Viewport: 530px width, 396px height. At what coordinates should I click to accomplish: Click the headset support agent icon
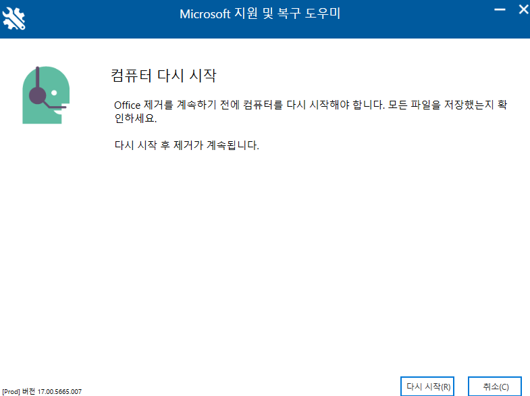(x=46, y=95)
